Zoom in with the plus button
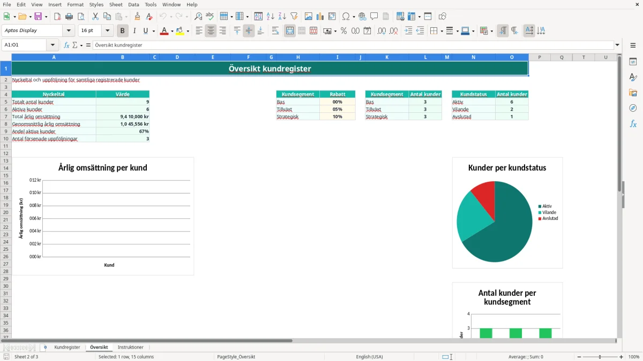Viewport: 643px width, 361px height. [622, 357]
